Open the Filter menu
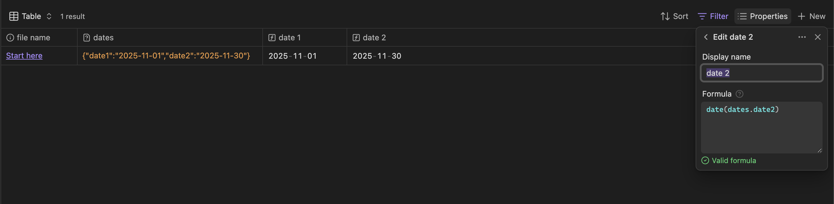The height and width of the screenshot is (204, 834). 713,16
